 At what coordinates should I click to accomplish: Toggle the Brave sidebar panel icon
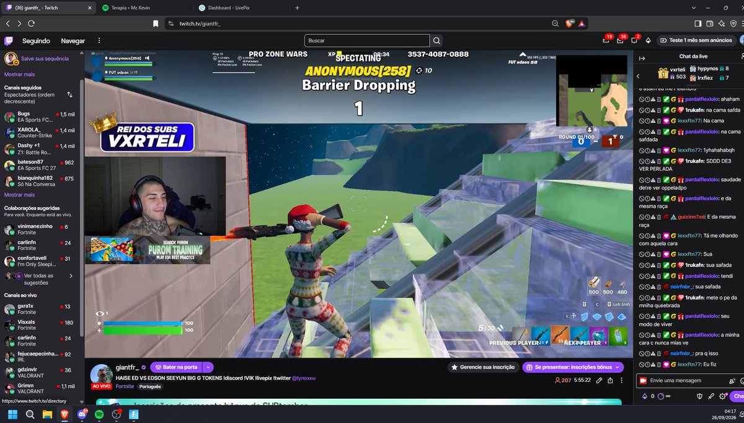[x=697, y=23]
